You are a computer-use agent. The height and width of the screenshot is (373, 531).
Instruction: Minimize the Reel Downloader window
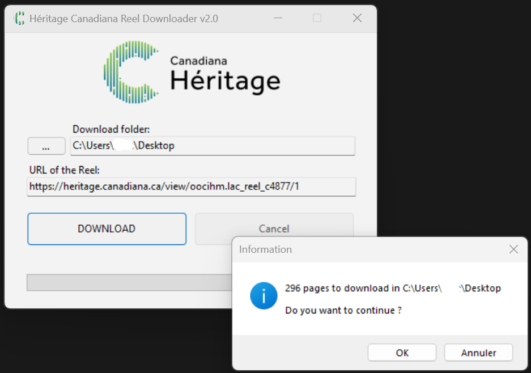coord(278,18)
